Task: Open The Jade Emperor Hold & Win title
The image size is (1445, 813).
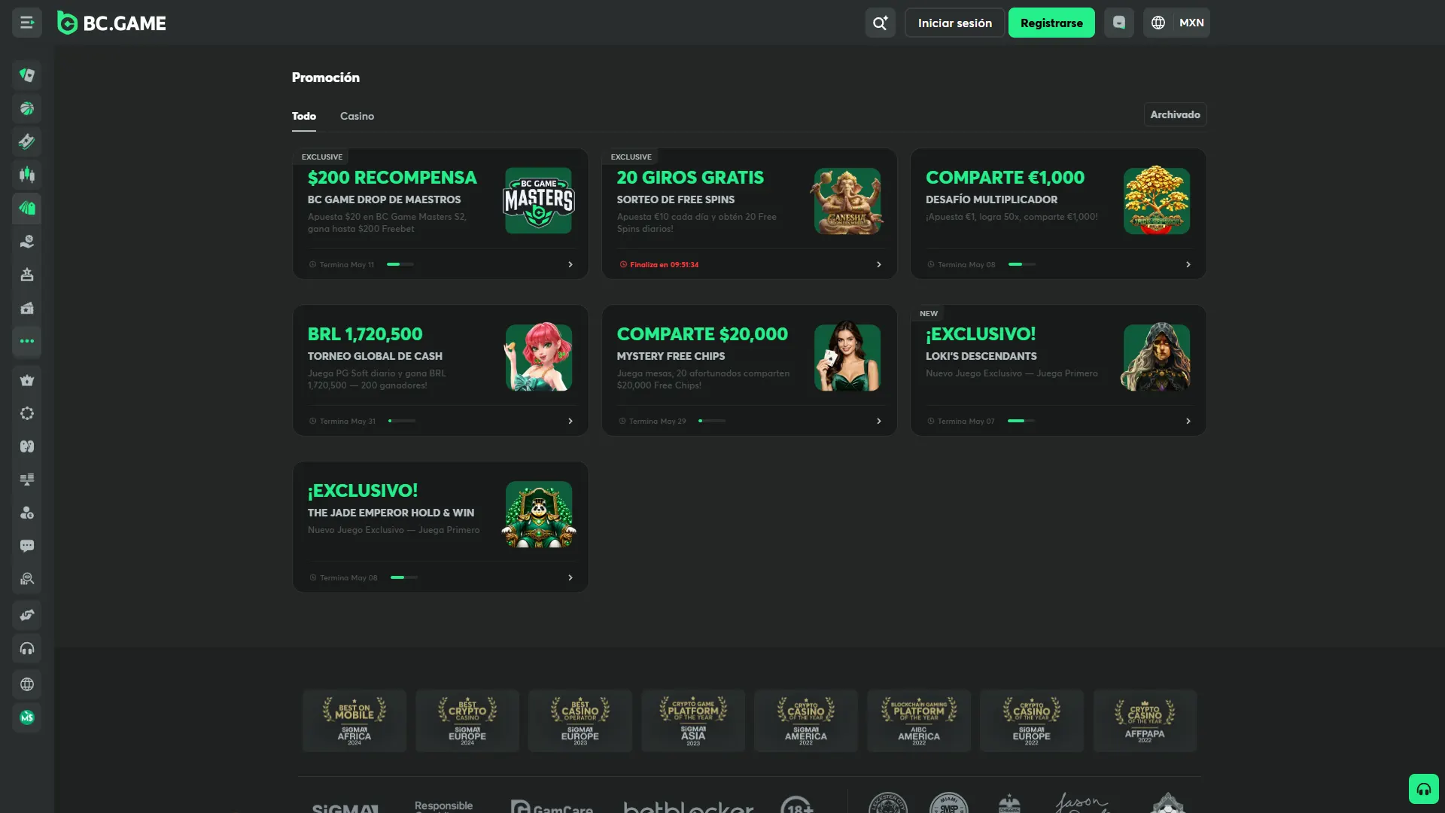Action: 391,513
